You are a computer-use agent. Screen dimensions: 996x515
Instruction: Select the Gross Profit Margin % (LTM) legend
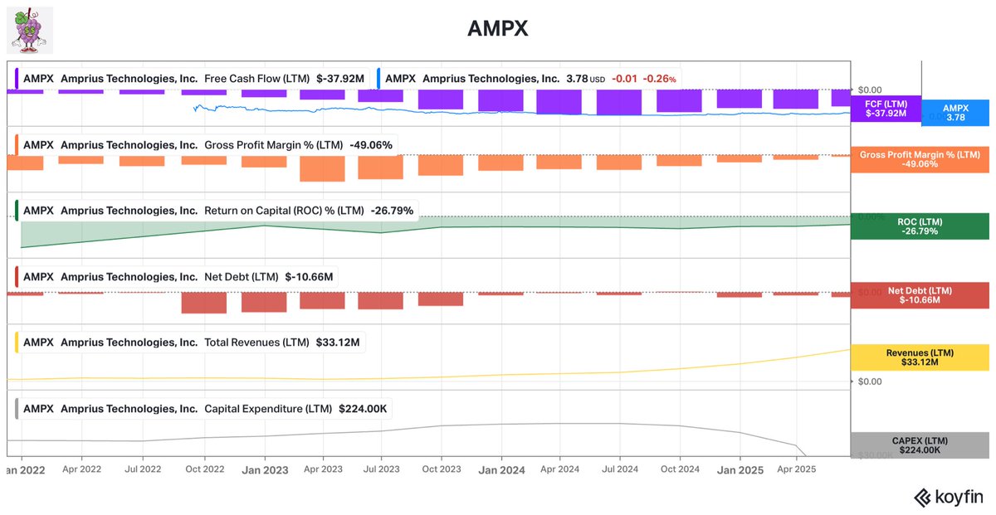(x=205, y=144)
